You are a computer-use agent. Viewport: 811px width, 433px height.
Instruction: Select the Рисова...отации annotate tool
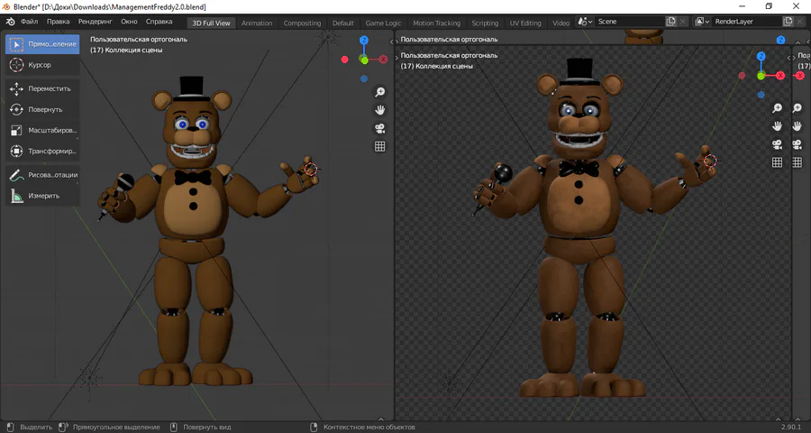[x=42, y=174]
